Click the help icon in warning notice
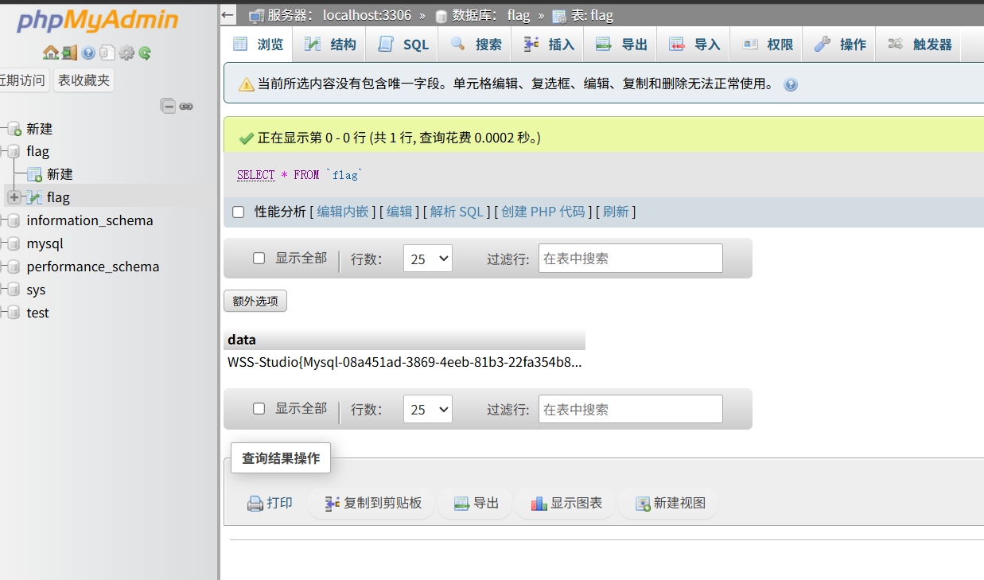984x580 pixels. point(791,84)
